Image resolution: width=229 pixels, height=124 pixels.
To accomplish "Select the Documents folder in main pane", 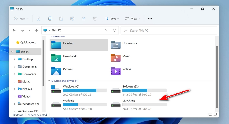I will coord(124,45).
